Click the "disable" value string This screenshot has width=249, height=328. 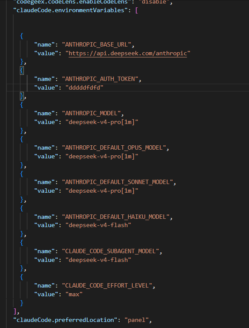pyautogui.click(x=154, y=2)
